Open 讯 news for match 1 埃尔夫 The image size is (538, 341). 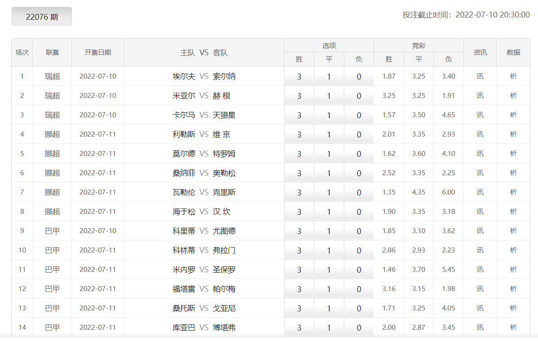click(480, 76)
